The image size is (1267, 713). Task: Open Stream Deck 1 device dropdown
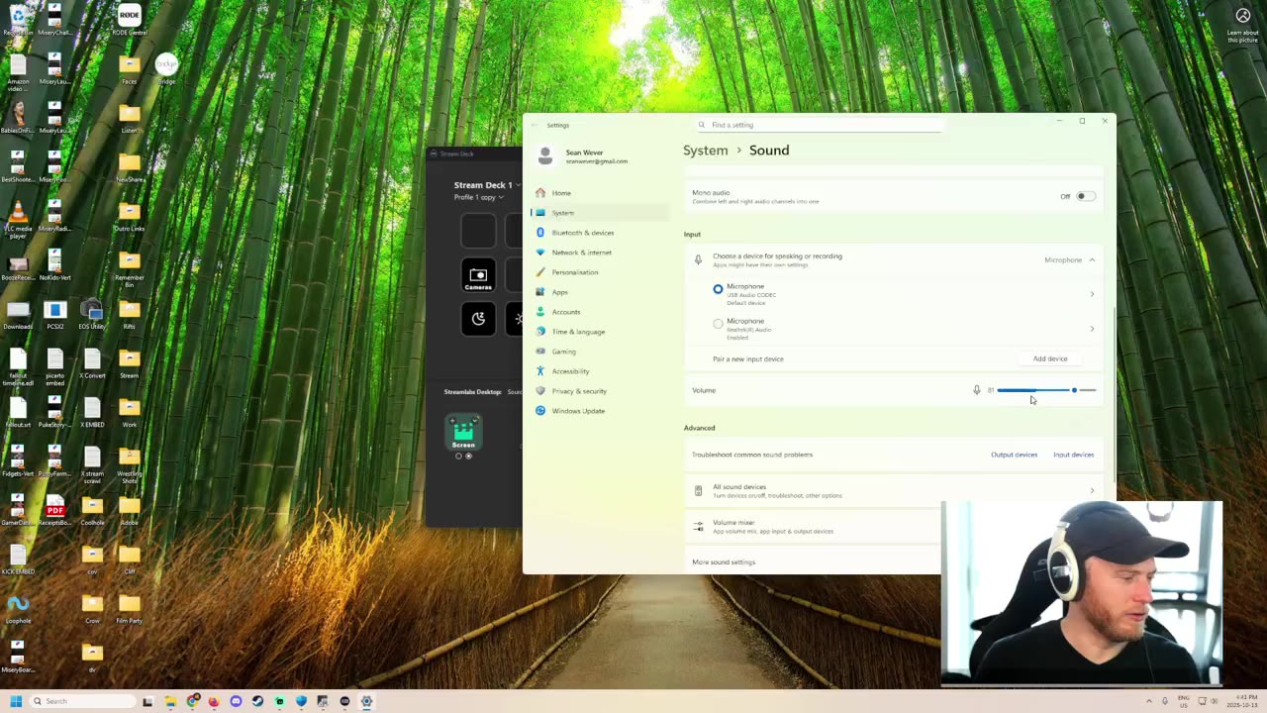point(487,185)
